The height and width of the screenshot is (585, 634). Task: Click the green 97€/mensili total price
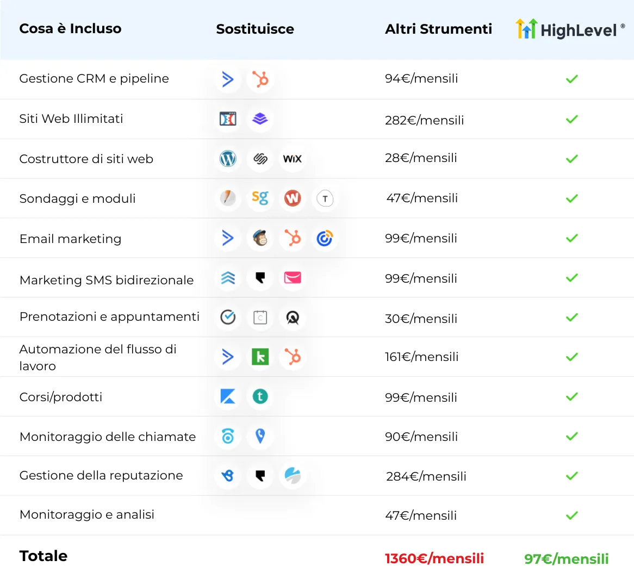[x=566, y=559]
